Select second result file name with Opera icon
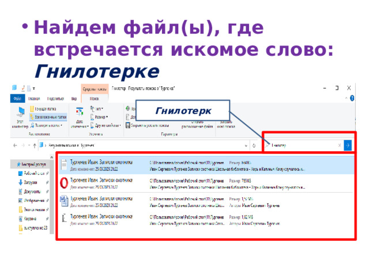This screenshot has width=369, height=276. point(101,180)
